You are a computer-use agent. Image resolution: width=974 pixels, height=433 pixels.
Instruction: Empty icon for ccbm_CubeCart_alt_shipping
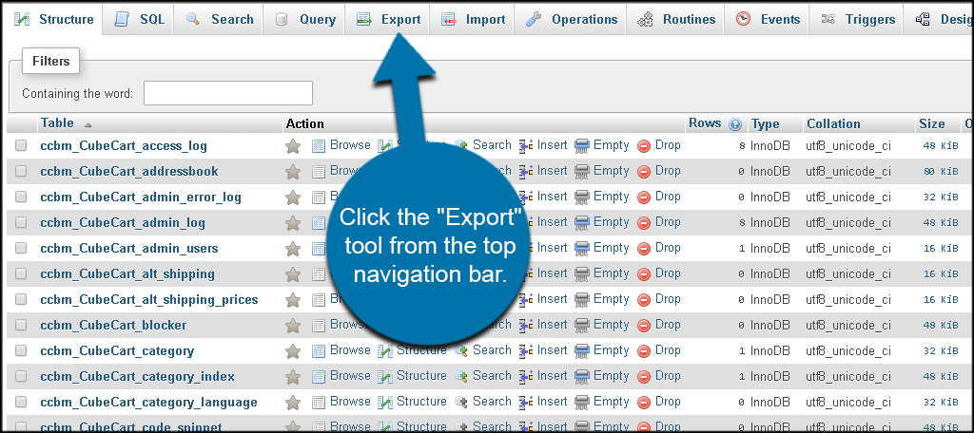[x=582, y=274]
